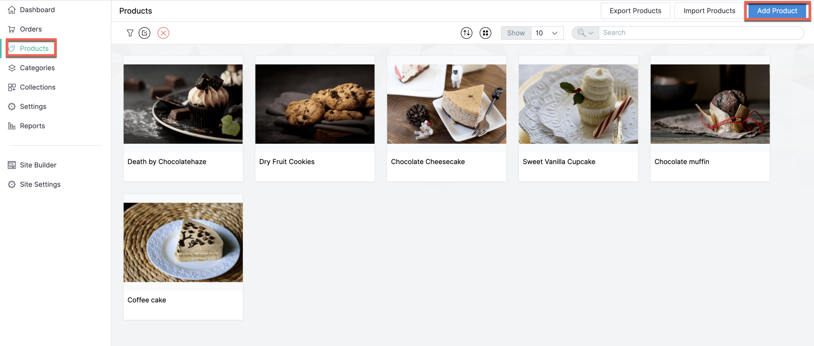Click the Reports chart icon
This screenshot has width=814, height=346.
12,126
